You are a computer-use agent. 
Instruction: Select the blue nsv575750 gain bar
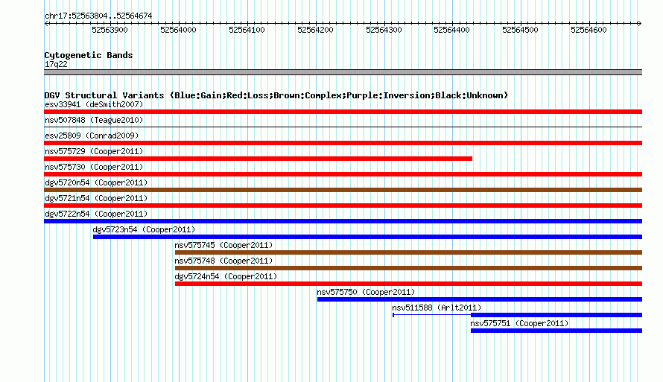480,299
